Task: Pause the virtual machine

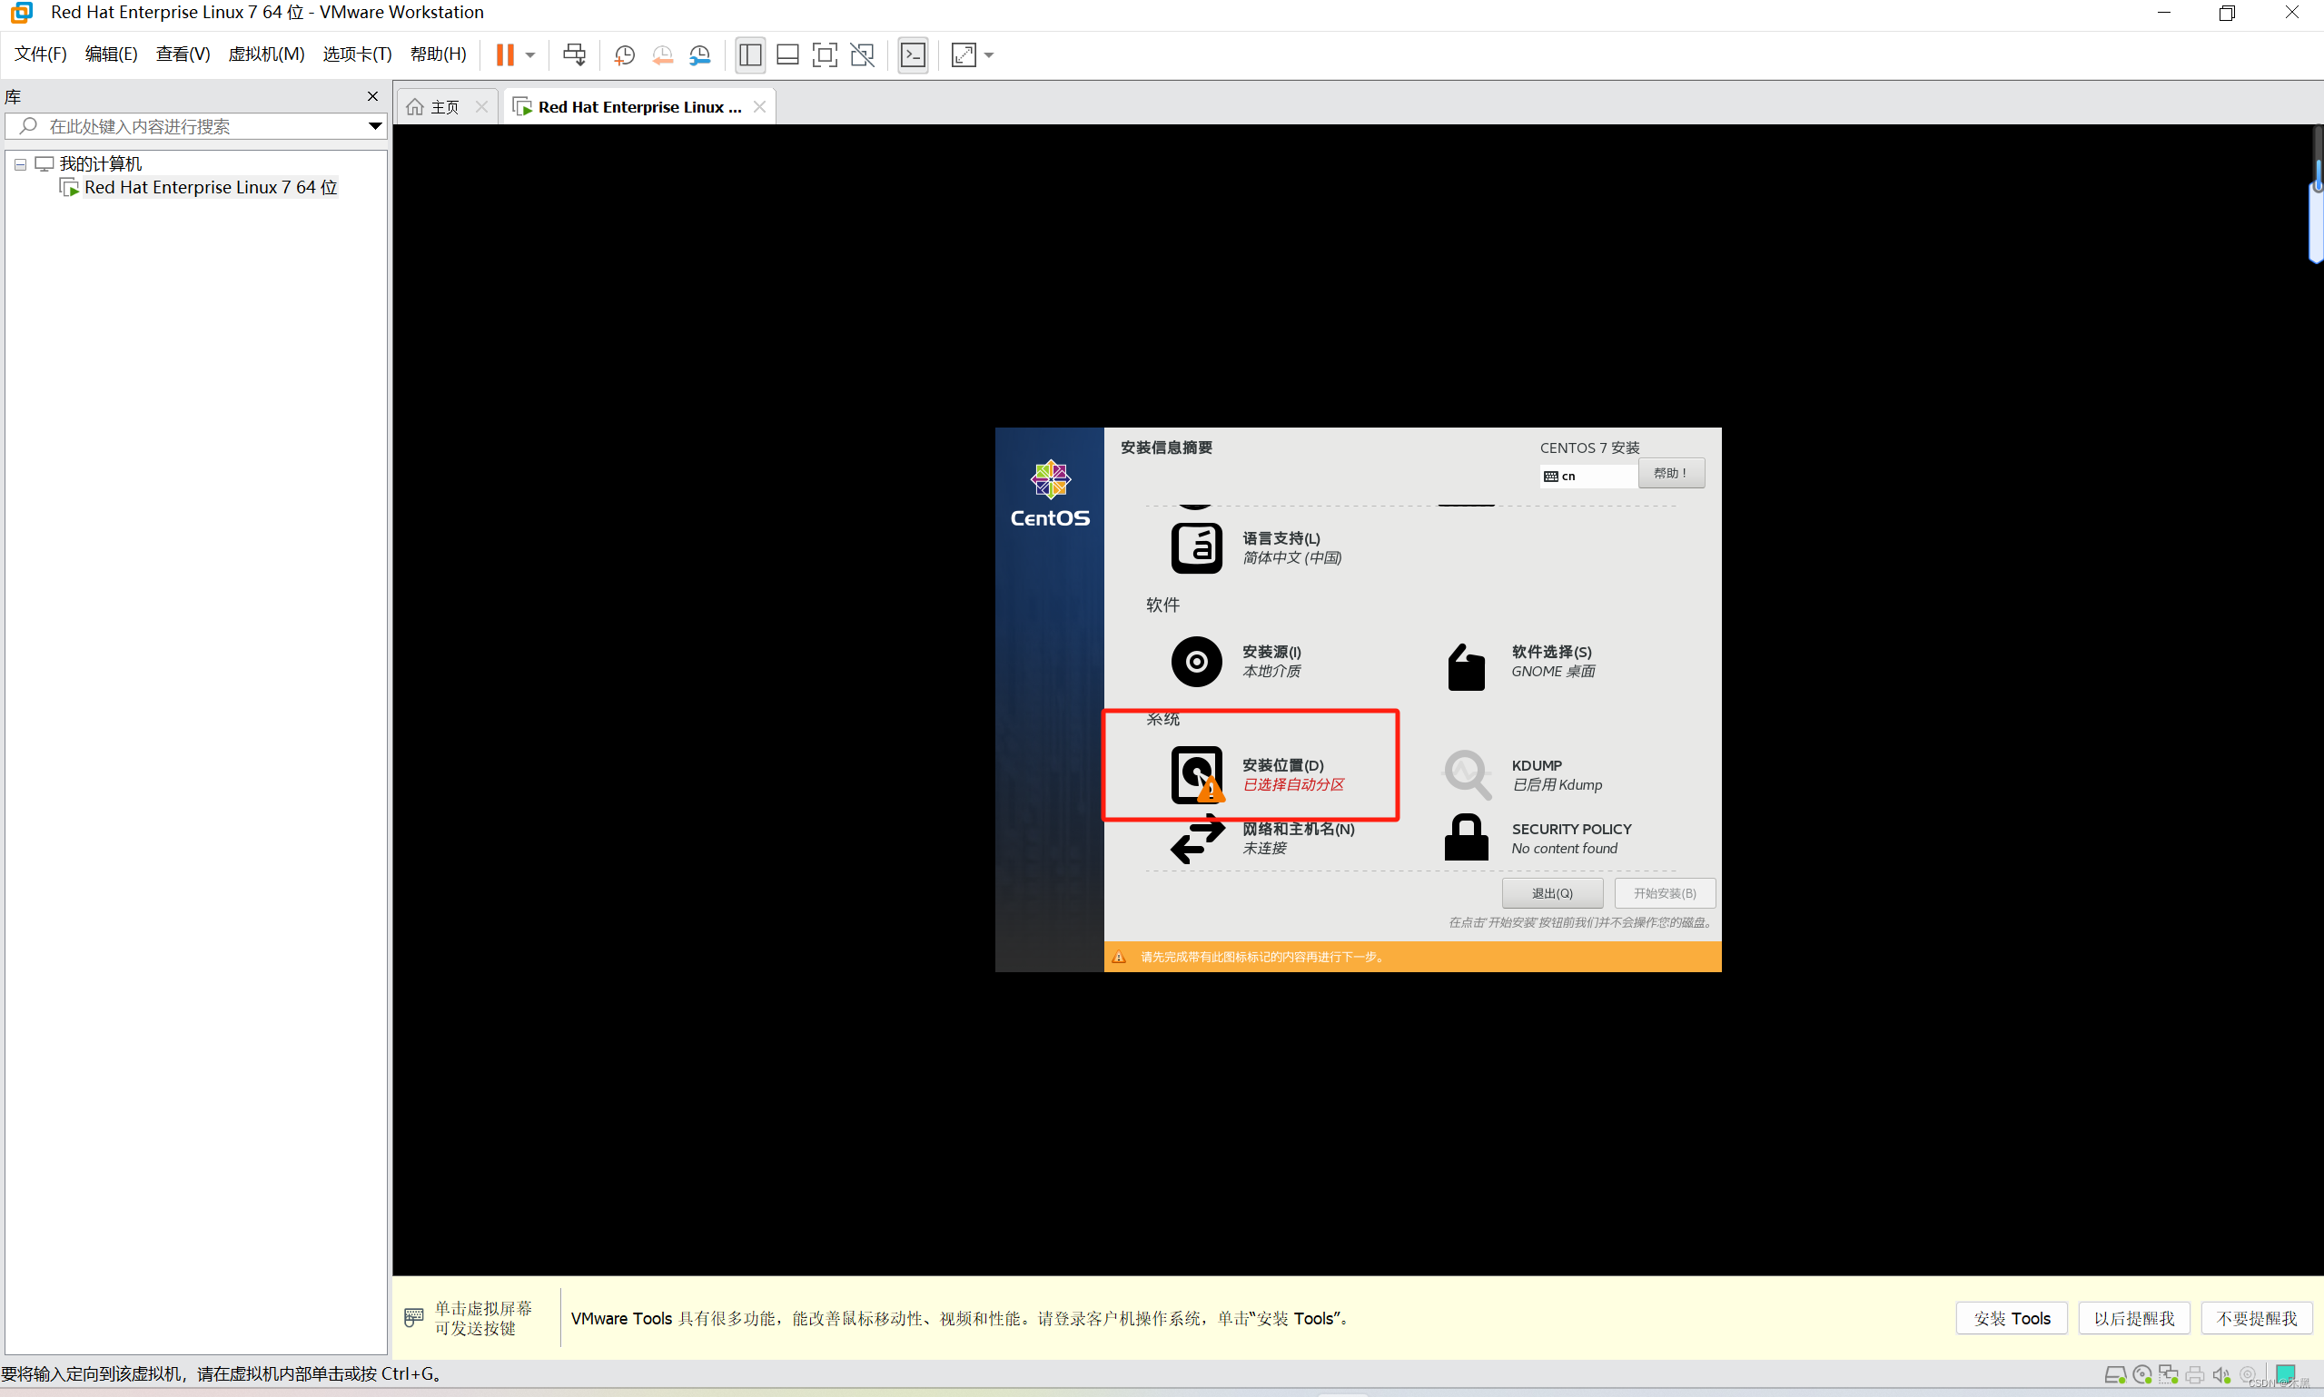Action: pos(505,54)
